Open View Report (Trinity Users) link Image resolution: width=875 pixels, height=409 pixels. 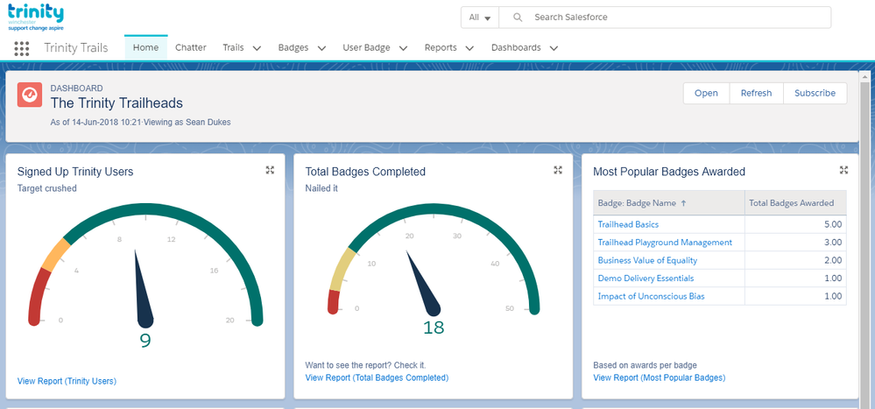[67, 381]
